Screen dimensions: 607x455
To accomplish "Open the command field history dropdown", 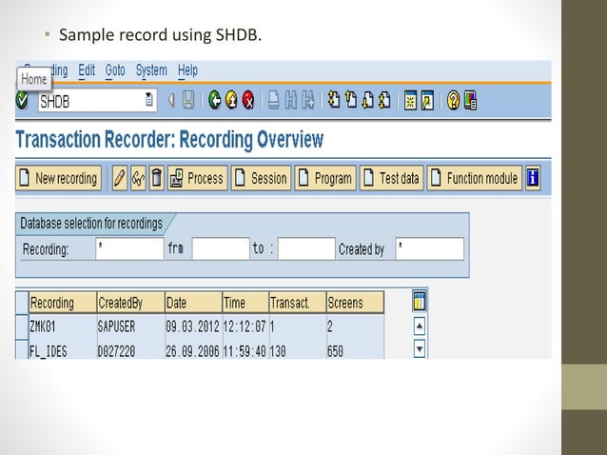I will point(149,100).
